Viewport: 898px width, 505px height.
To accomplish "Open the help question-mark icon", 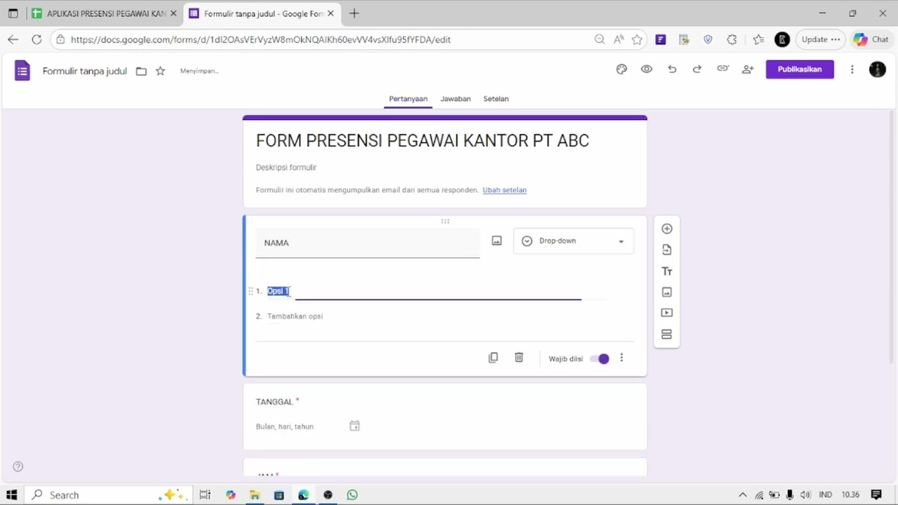I will [18, 466].
